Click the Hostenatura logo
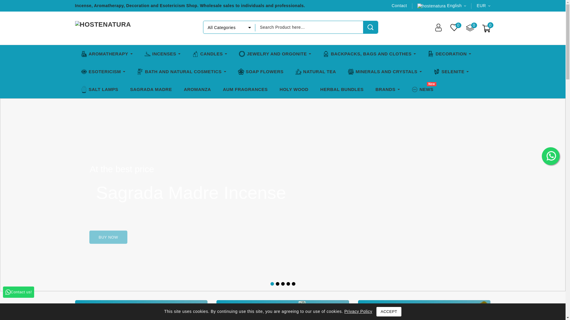 (103, 25)
